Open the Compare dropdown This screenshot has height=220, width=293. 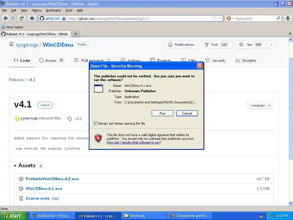coord(260,105)
